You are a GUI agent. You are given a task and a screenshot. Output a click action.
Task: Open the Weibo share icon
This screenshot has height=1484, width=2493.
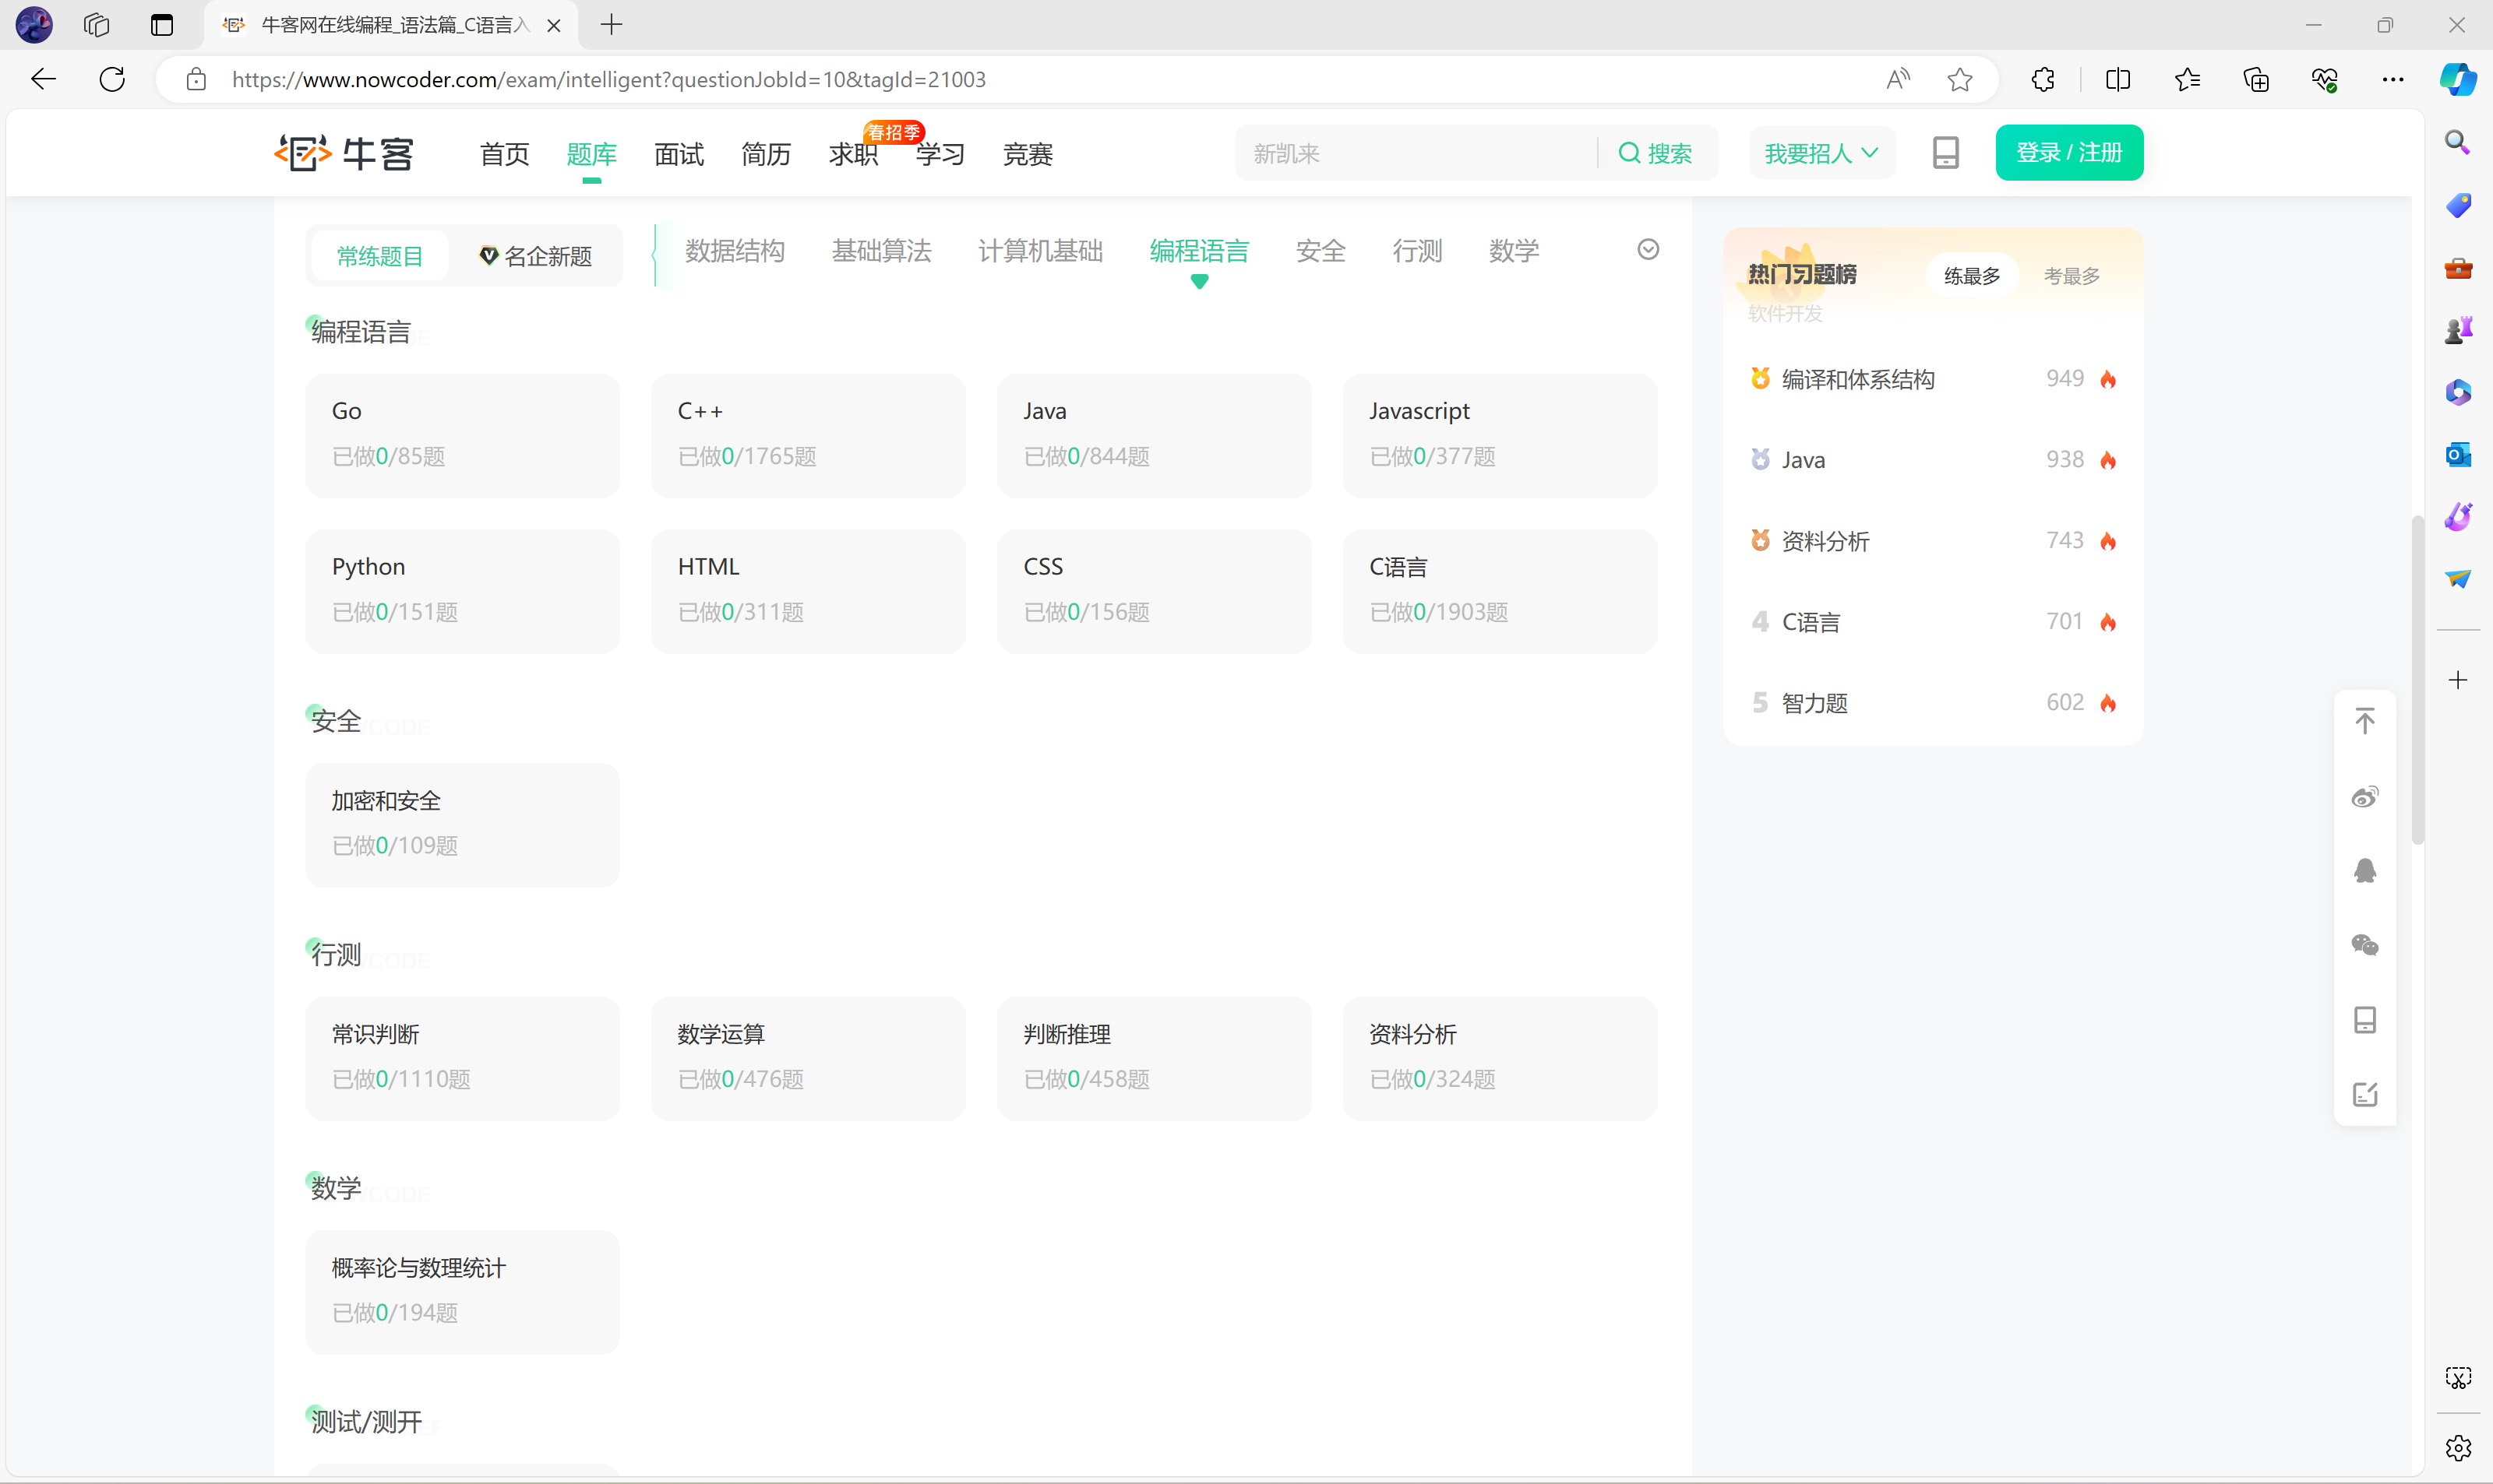(2364, 796)
